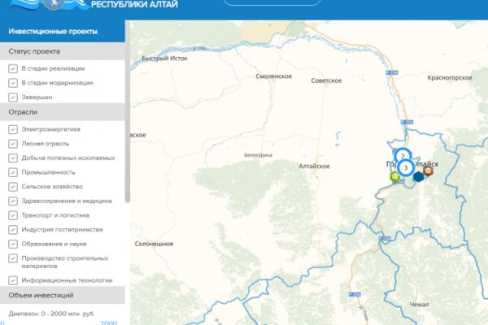
Task: Click the "Красногорское" map label
Action: 450,78
